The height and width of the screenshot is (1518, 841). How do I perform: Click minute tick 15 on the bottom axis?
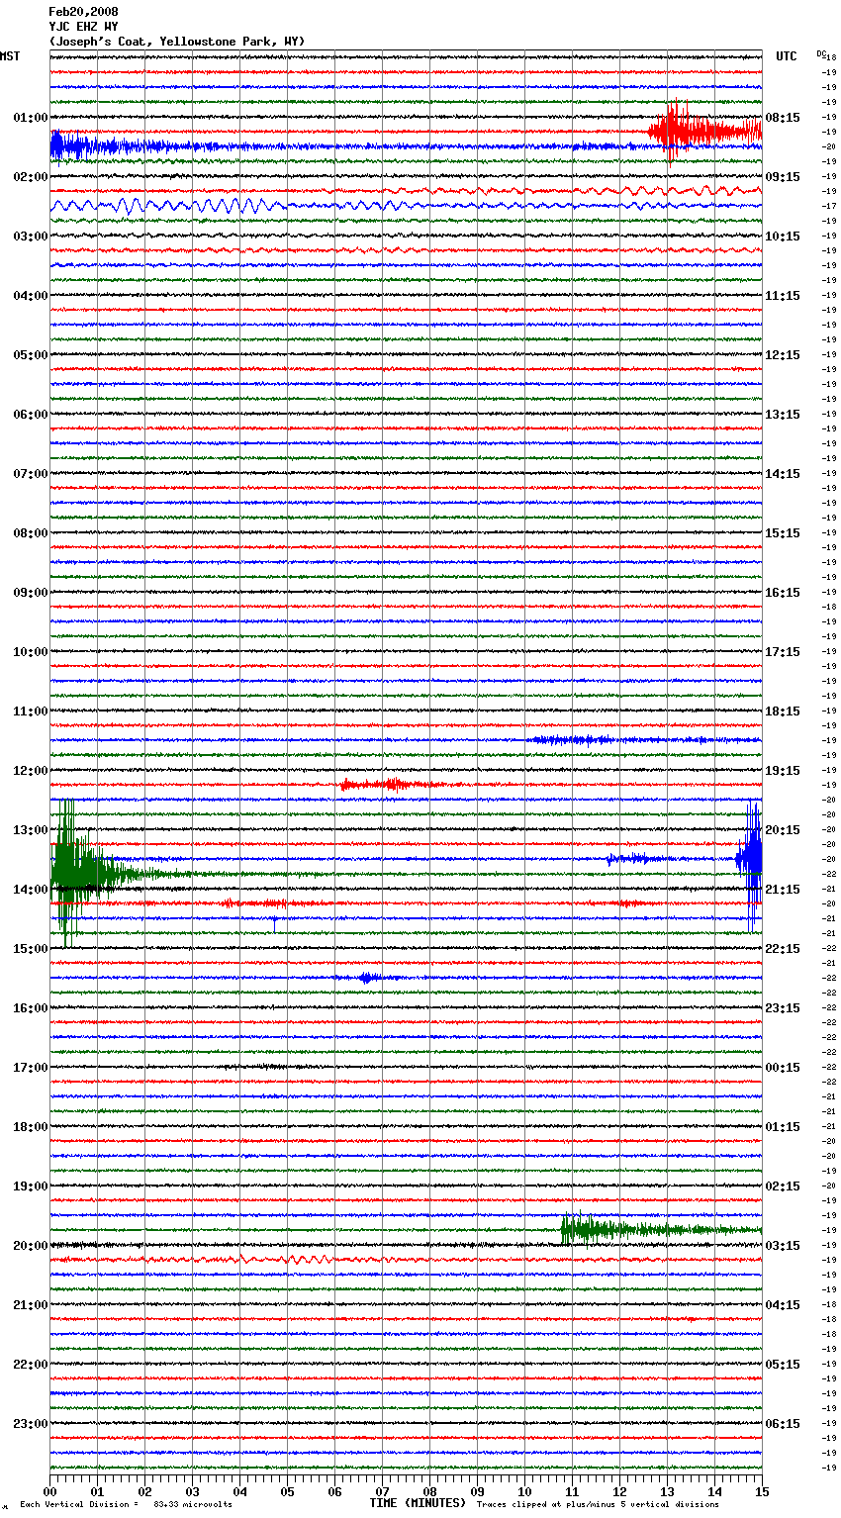762,1491
